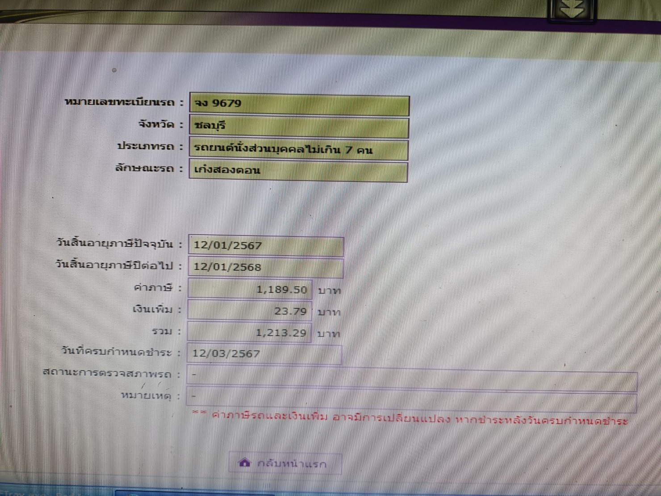The image size is (661, 496).
Task: Click the surcharge field showing 23.79
Action: [x=249, y=311]
